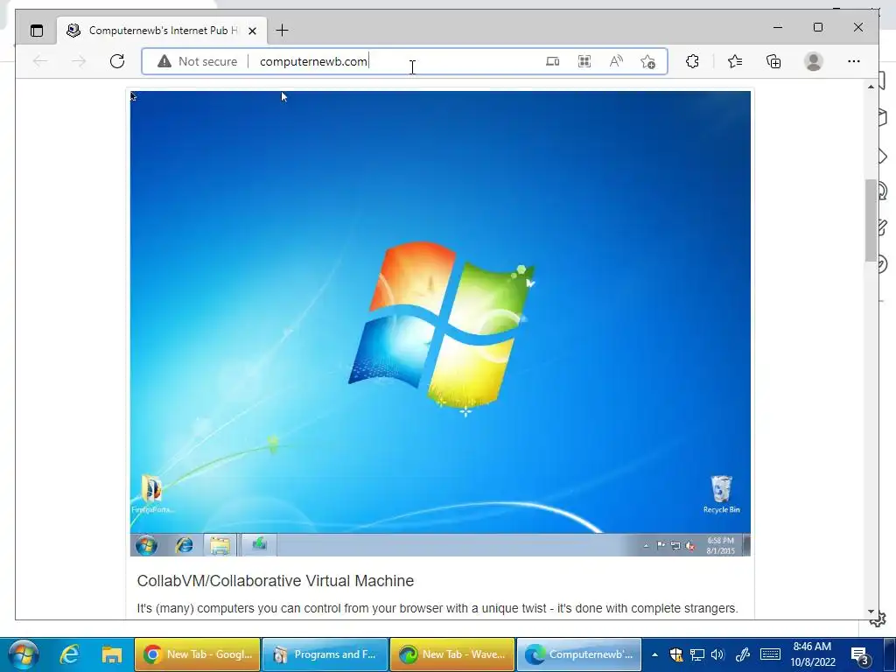Image resolution: width=896 pixels, height=672 pixels.
Task: Click the vertical scrollbar thumb
Action: [871, 220]
